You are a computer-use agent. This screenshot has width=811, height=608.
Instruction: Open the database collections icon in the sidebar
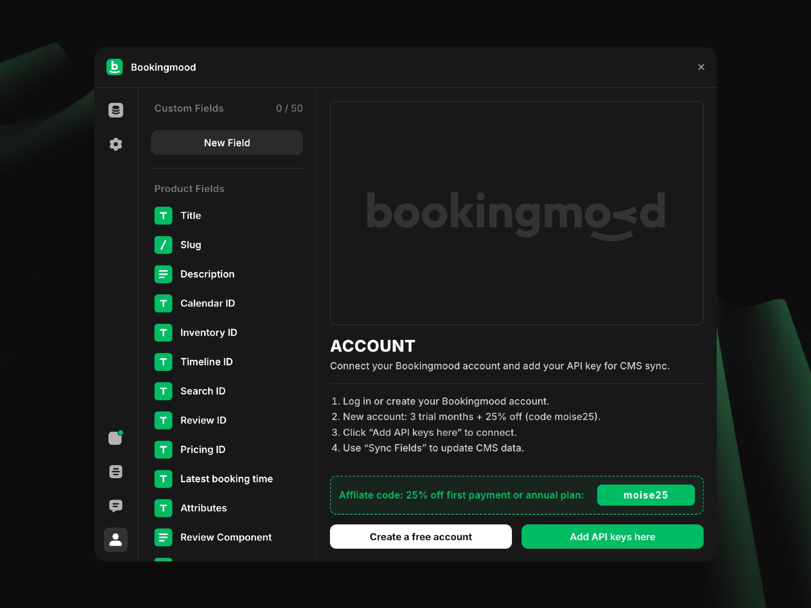coord(116,110)
